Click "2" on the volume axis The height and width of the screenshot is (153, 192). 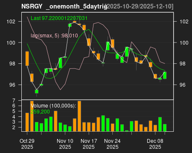pos(14,127)
